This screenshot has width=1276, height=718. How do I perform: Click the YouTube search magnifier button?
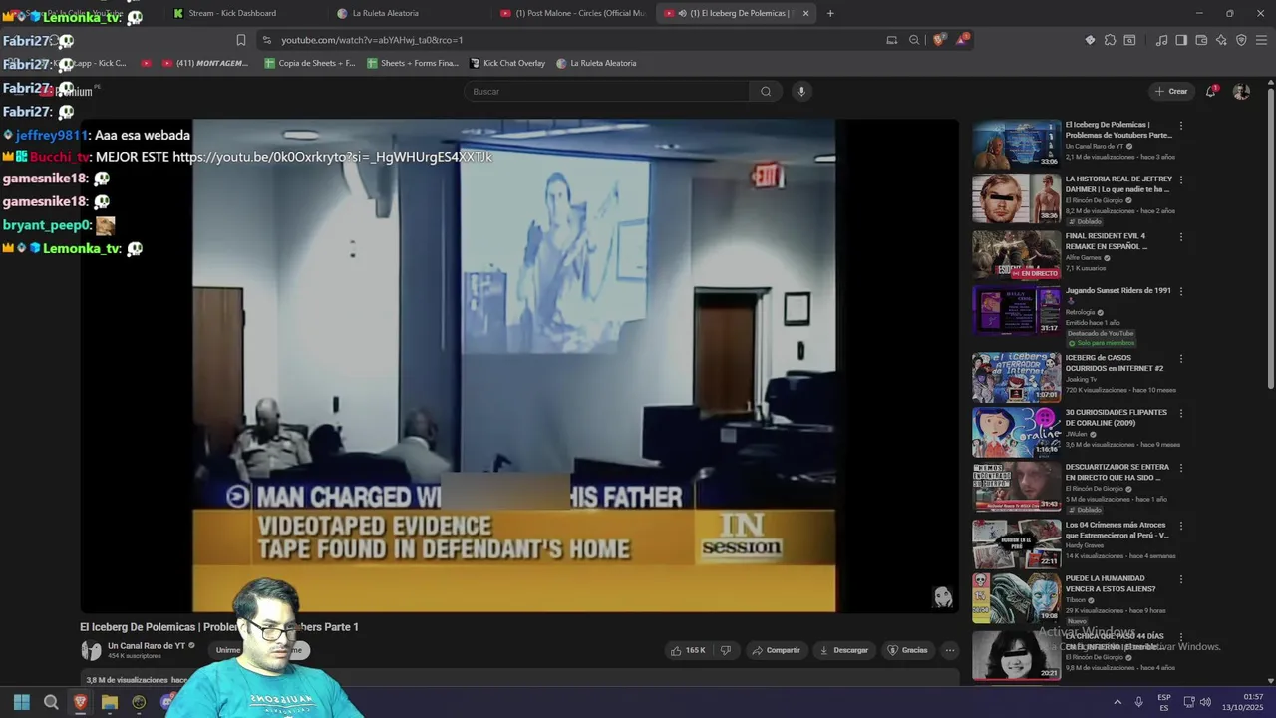point(766,92)
